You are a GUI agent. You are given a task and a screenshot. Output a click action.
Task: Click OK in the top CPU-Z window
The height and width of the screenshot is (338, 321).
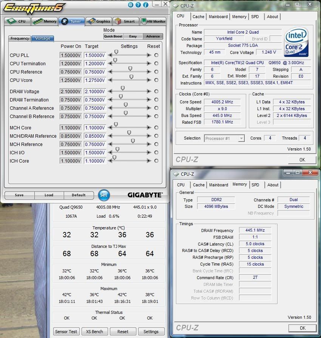coord(302,160)
